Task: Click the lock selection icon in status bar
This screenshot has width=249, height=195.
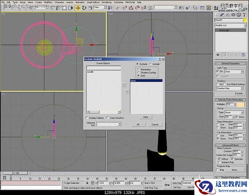Action: coord(87,183)
